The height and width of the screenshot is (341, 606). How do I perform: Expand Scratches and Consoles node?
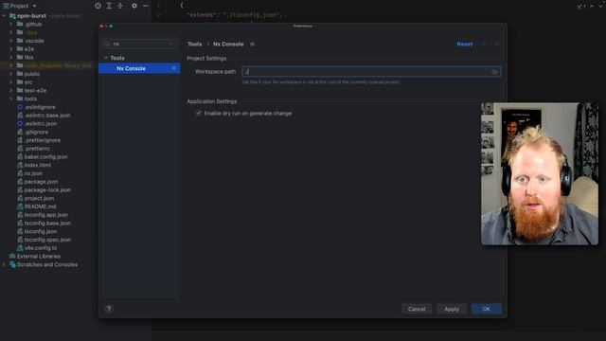coord(4,264)
